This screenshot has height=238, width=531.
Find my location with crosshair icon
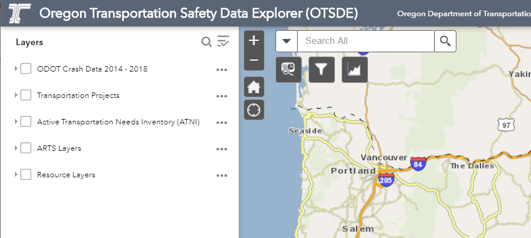[x=254, y=110]
